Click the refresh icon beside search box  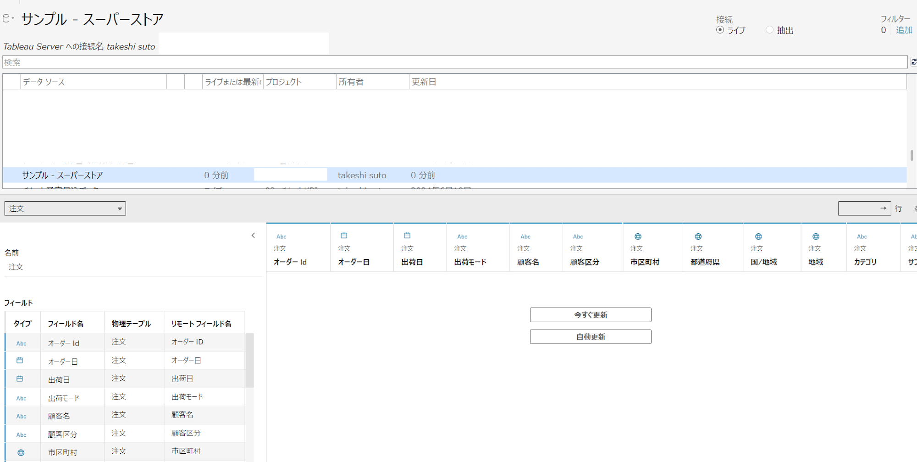pos(913,62)
